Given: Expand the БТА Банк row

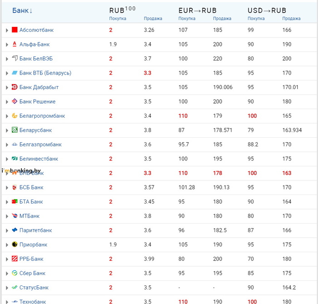Looking at the screenshot, I should click(x=7, y=202).
